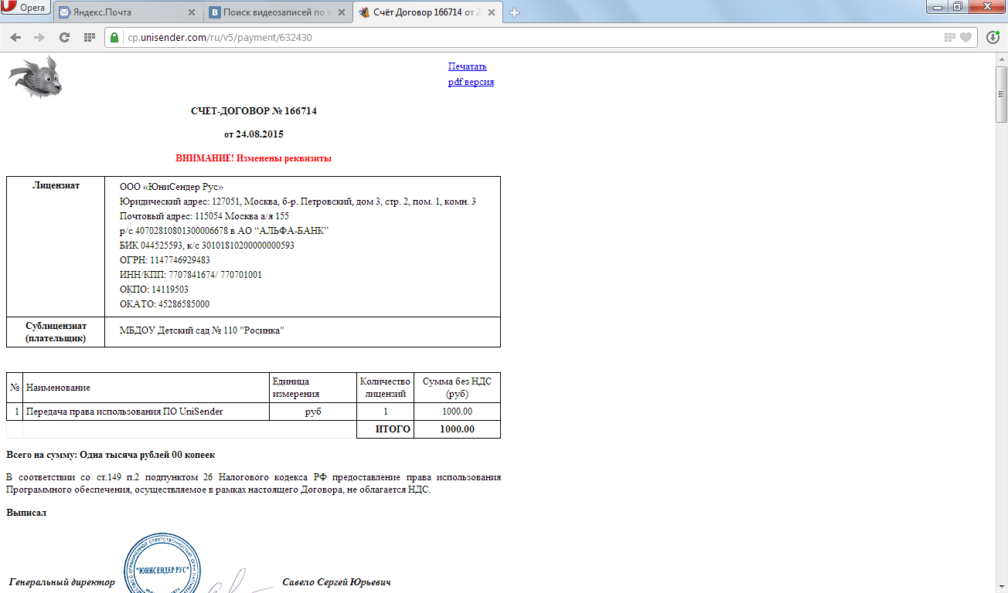This screenshot has width=1008, height=593.
Task: Click Всего на сумму: Одна тысяча рублей line
Action: (x=111, y=455)
